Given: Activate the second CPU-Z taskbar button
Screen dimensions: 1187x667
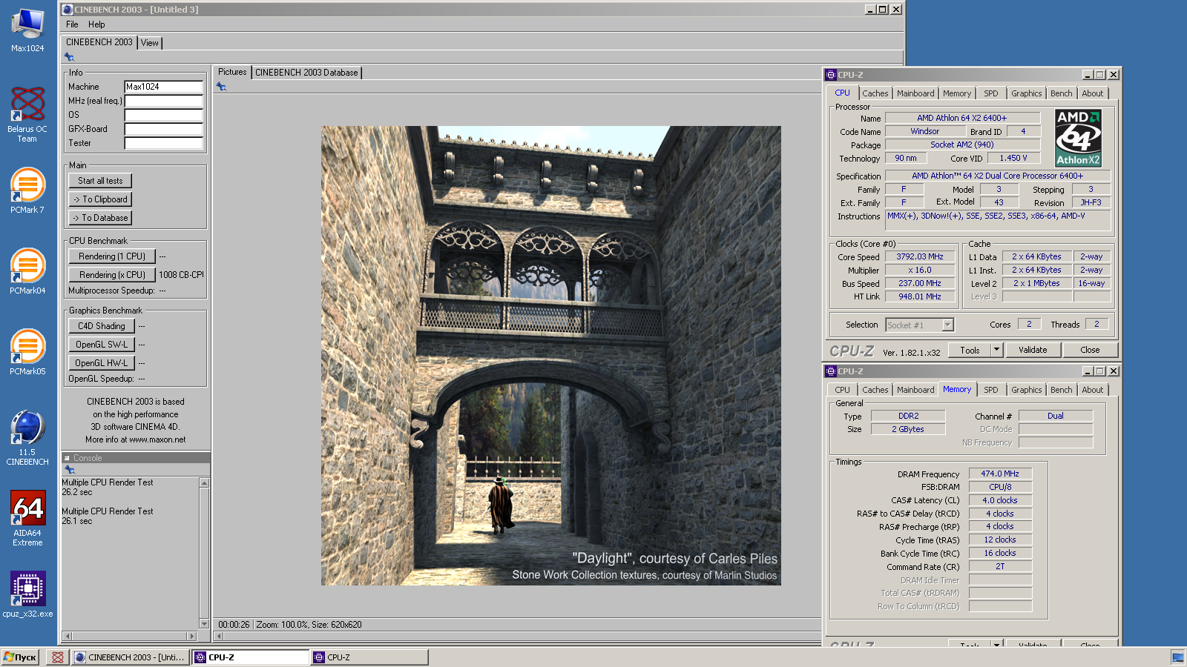Looking at the screenshot, I should (369, 657).
